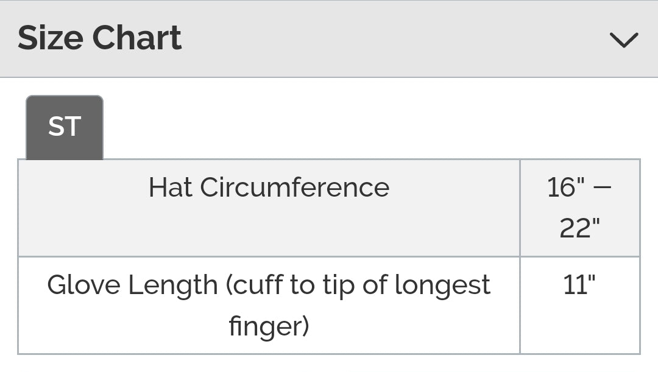Select the ST size tab
Viewport: 658px width, 372px height.
pyautogui.click(x=65, y=127)
